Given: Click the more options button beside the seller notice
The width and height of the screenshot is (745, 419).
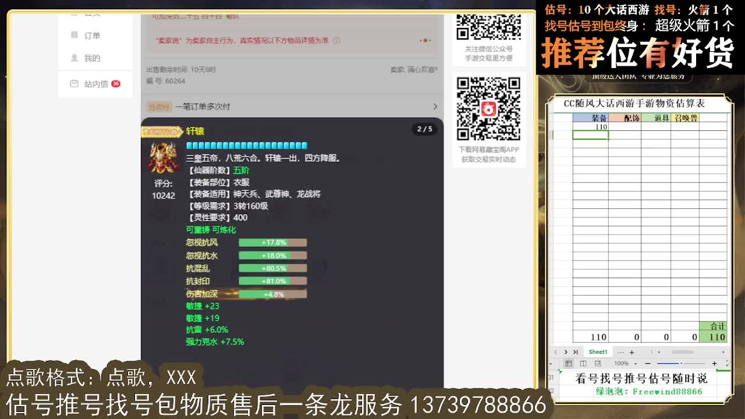Looking at the screenshot, I should [x=425, y=40].
